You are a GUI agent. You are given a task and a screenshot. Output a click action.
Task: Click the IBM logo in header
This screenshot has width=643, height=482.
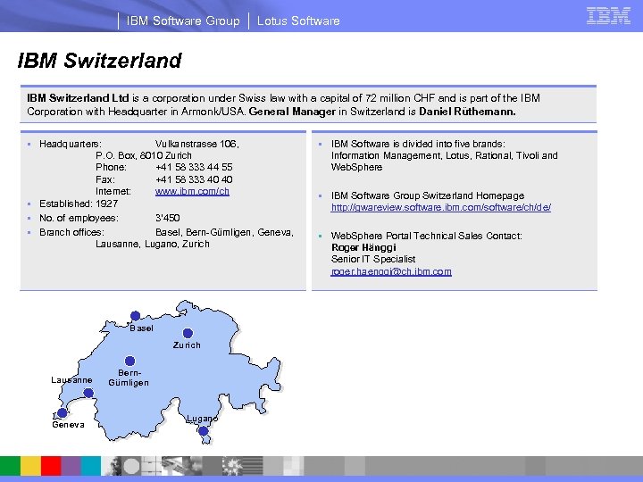tap(608, 16)
